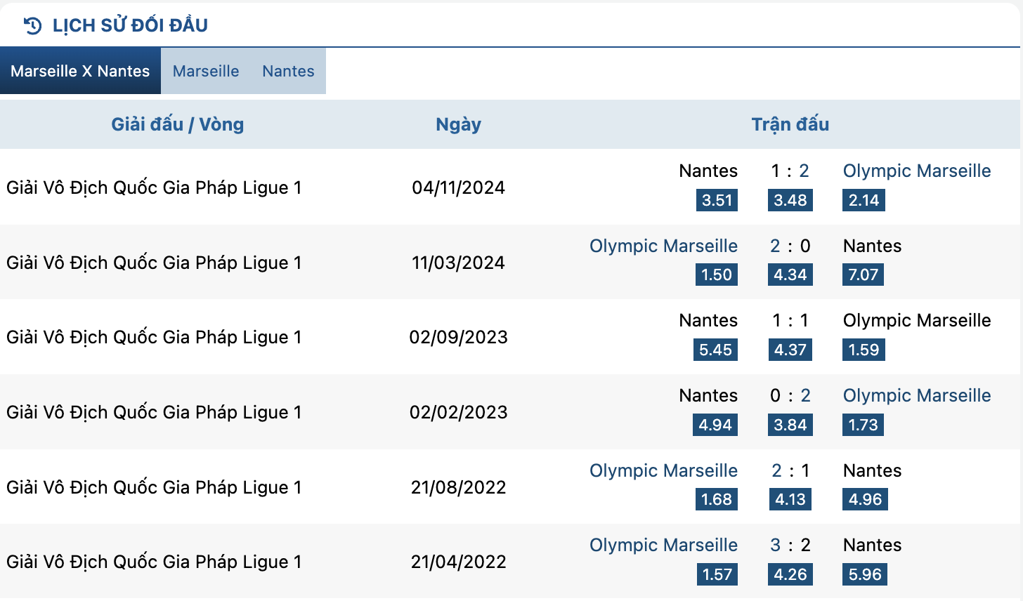Click Nantes team in 02/09/2023 match
The height and width of the screenshot is (601, 1023).
coord(708,320)
